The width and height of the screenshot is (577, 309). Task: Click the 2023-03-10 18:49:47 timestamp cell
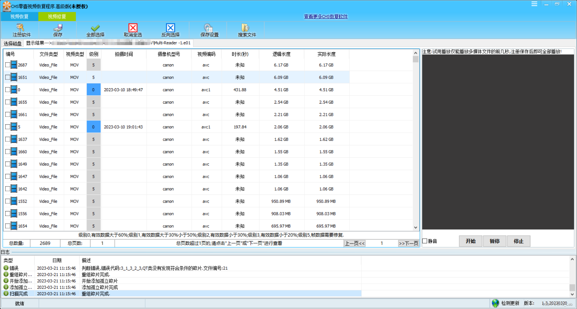click(124, 90)
